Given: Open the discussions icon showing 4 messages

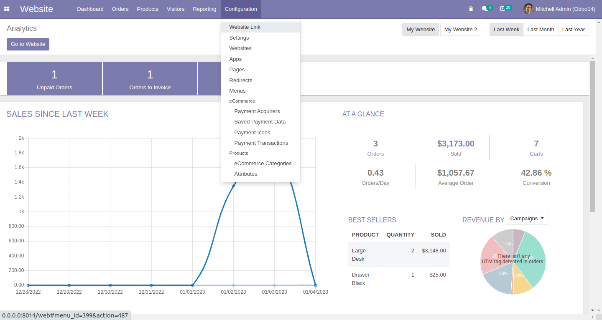Looking at the screenshot, I should point(484,8).
